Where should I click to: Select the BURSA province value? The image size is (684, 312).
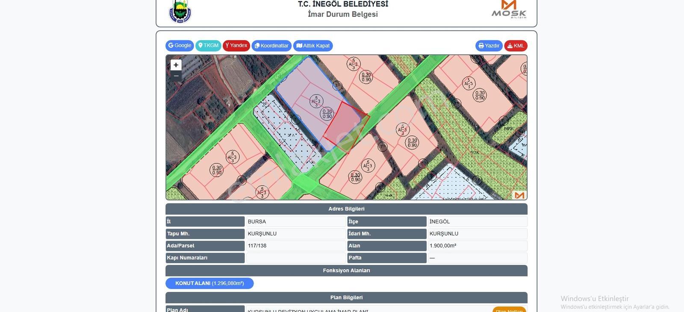tap(296, 221)
